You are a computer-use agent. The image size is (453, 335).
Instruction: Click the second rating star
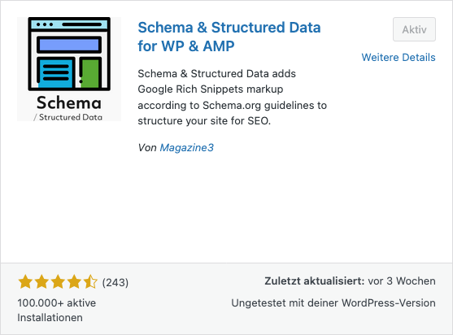click(41, 281)
